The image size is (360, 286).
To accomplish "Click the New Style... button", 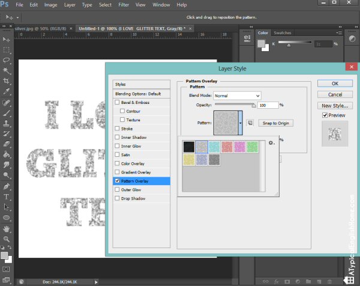I will pyautogui.click(x=335, y=106).
